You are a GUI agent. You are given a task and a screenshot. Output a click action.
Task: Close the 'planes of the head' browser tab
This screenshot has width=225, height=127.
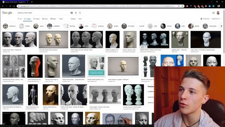click(x=27, y=2)
